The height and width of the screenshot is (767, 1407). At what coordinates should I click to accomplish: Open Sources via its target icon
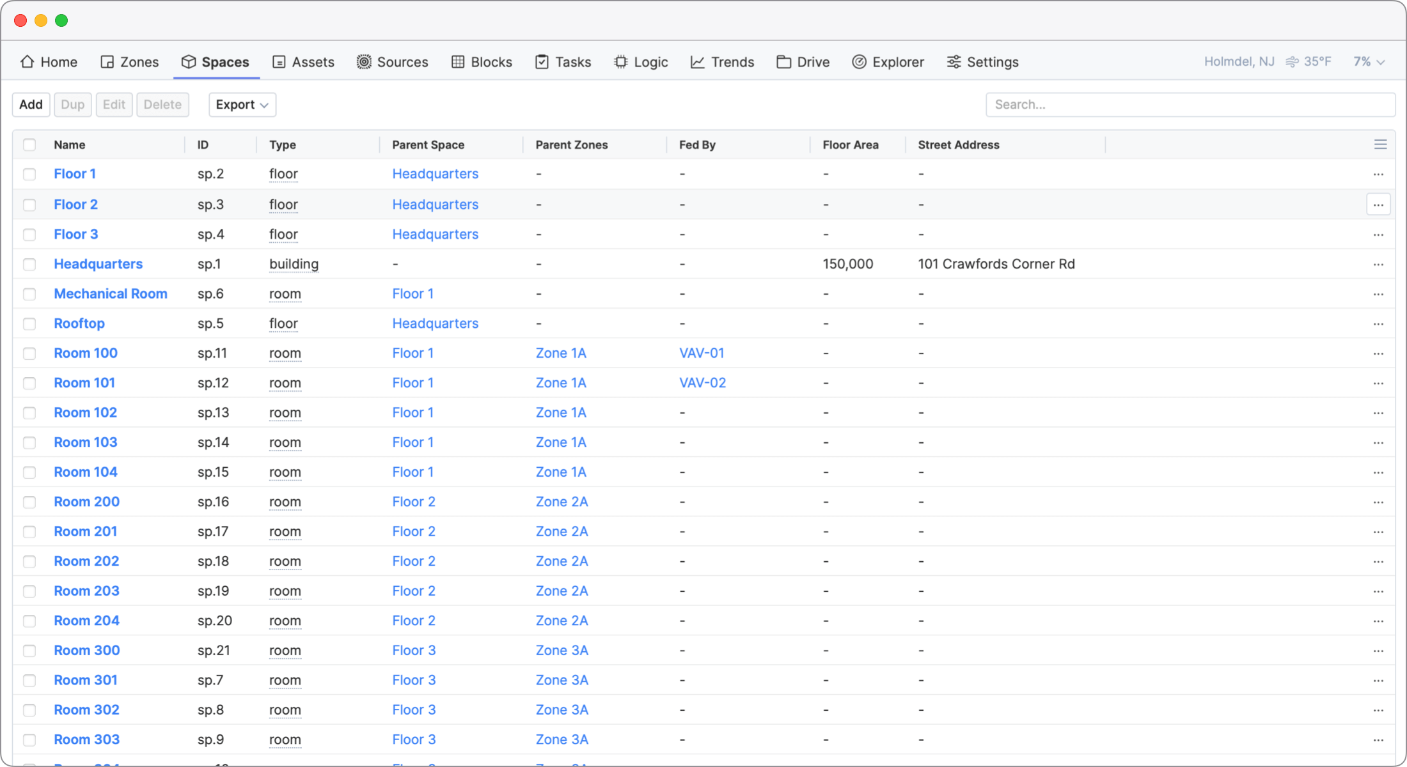(364, 62)
